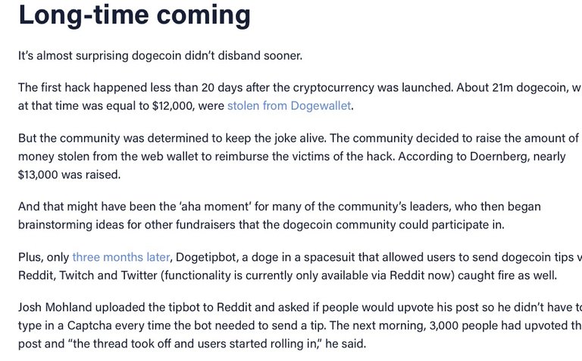Click the paragraph beginning 'But the community was determined'

click(x=298, y=156)
